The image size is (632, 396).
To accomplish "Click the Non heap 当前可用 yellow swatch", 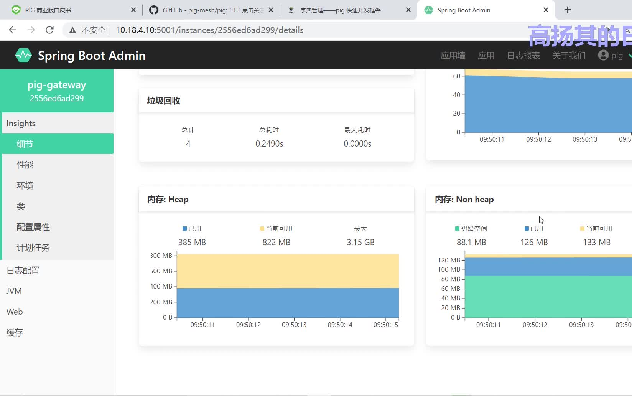I will click(582, 229).
